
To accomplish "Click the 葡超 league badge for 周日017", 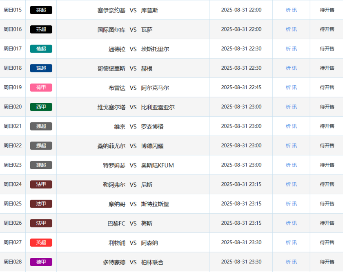I will tap(41, 49).
